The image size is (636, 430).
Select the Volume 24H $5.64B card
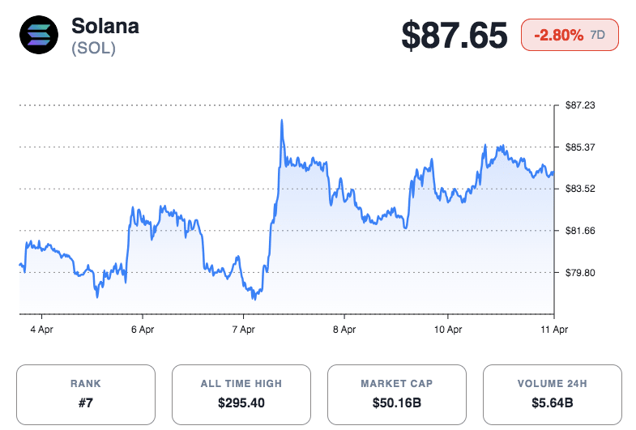tap(552, 394)
